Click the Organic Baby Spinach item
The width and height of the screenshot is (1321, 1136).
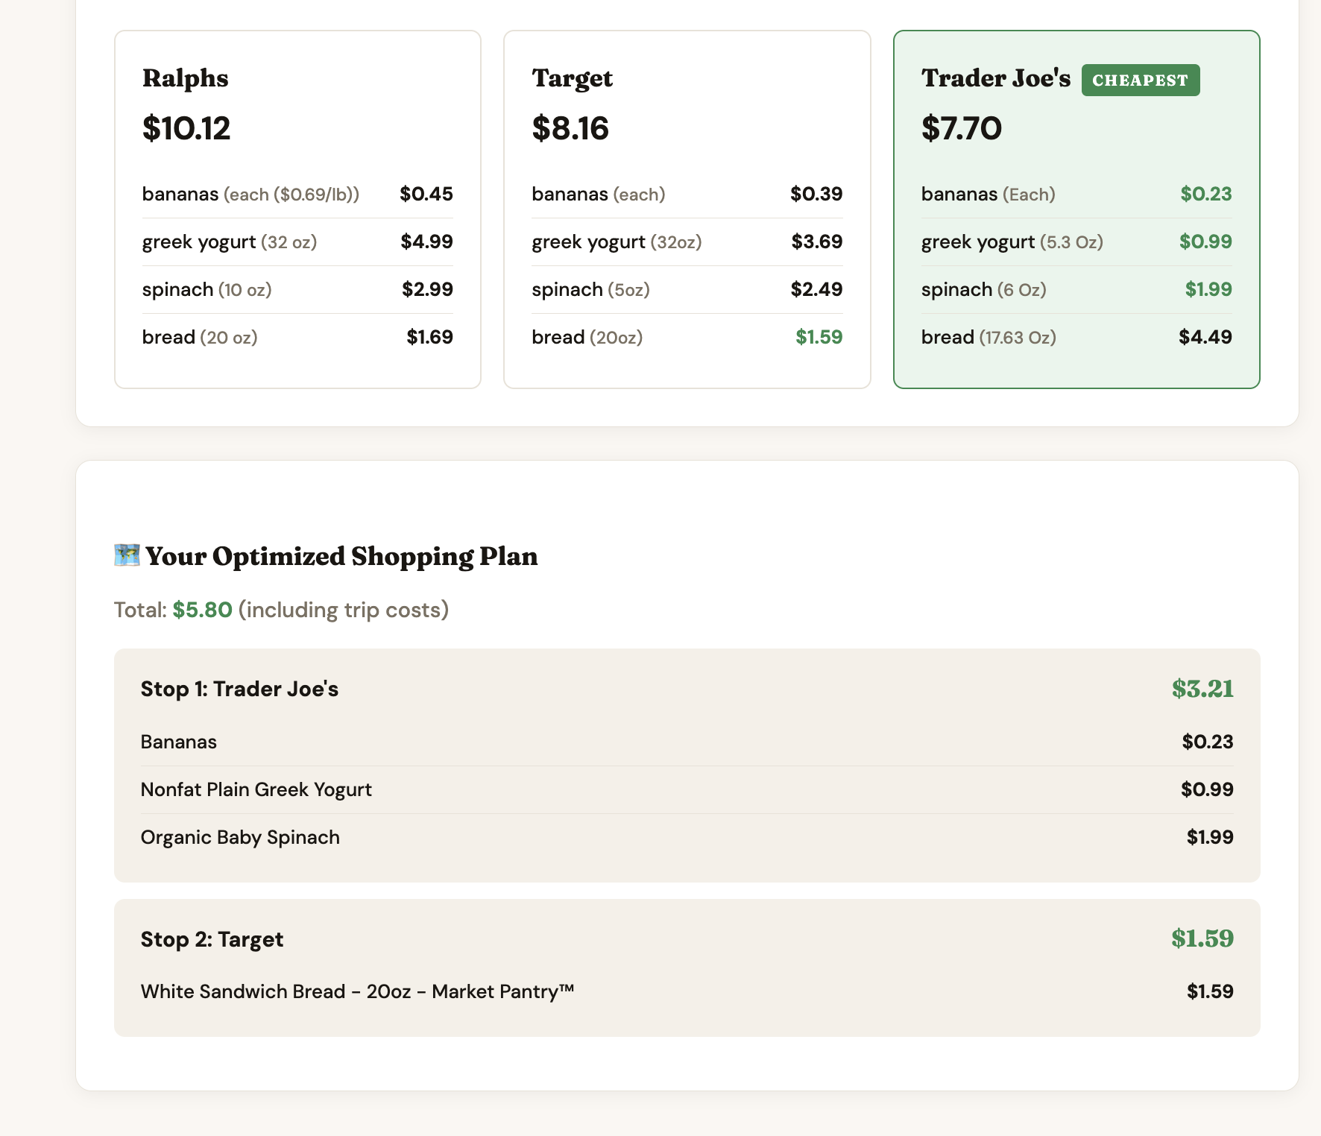240,837
